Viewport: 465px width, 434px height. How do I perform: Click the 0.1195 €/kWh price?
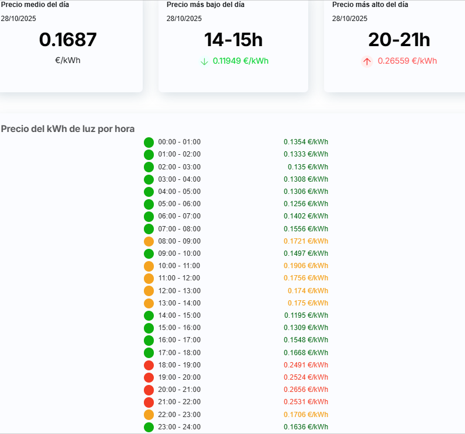point(306,315)
